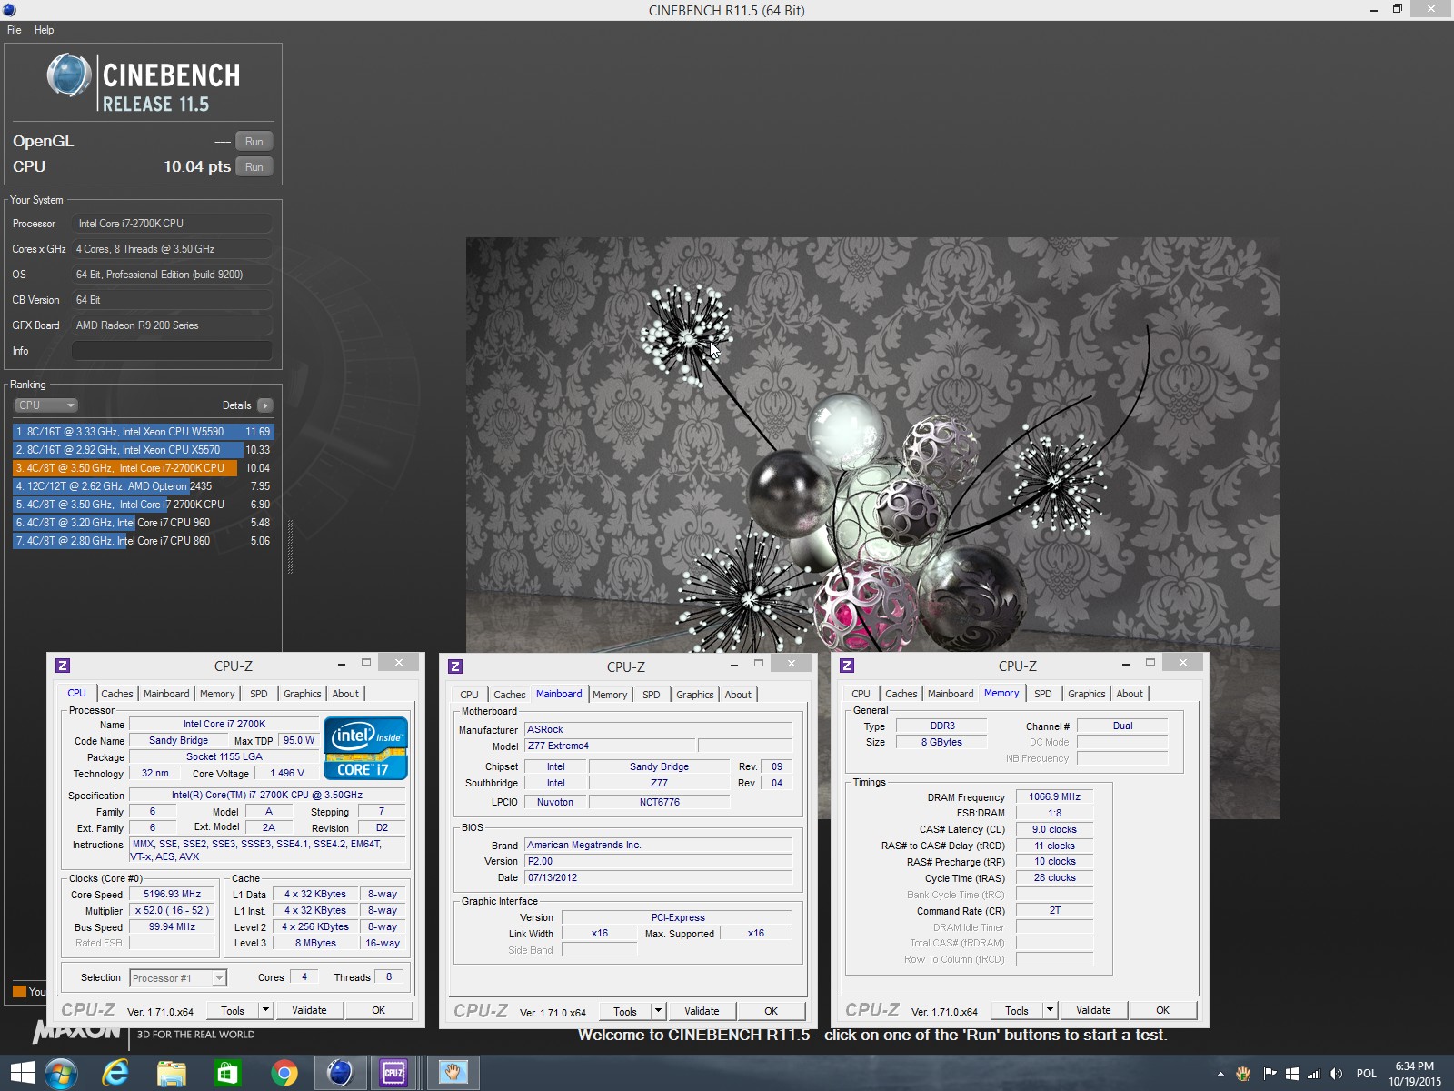Show hidden system tray icons
1454x1091 pixels.
point(1220,1075)
